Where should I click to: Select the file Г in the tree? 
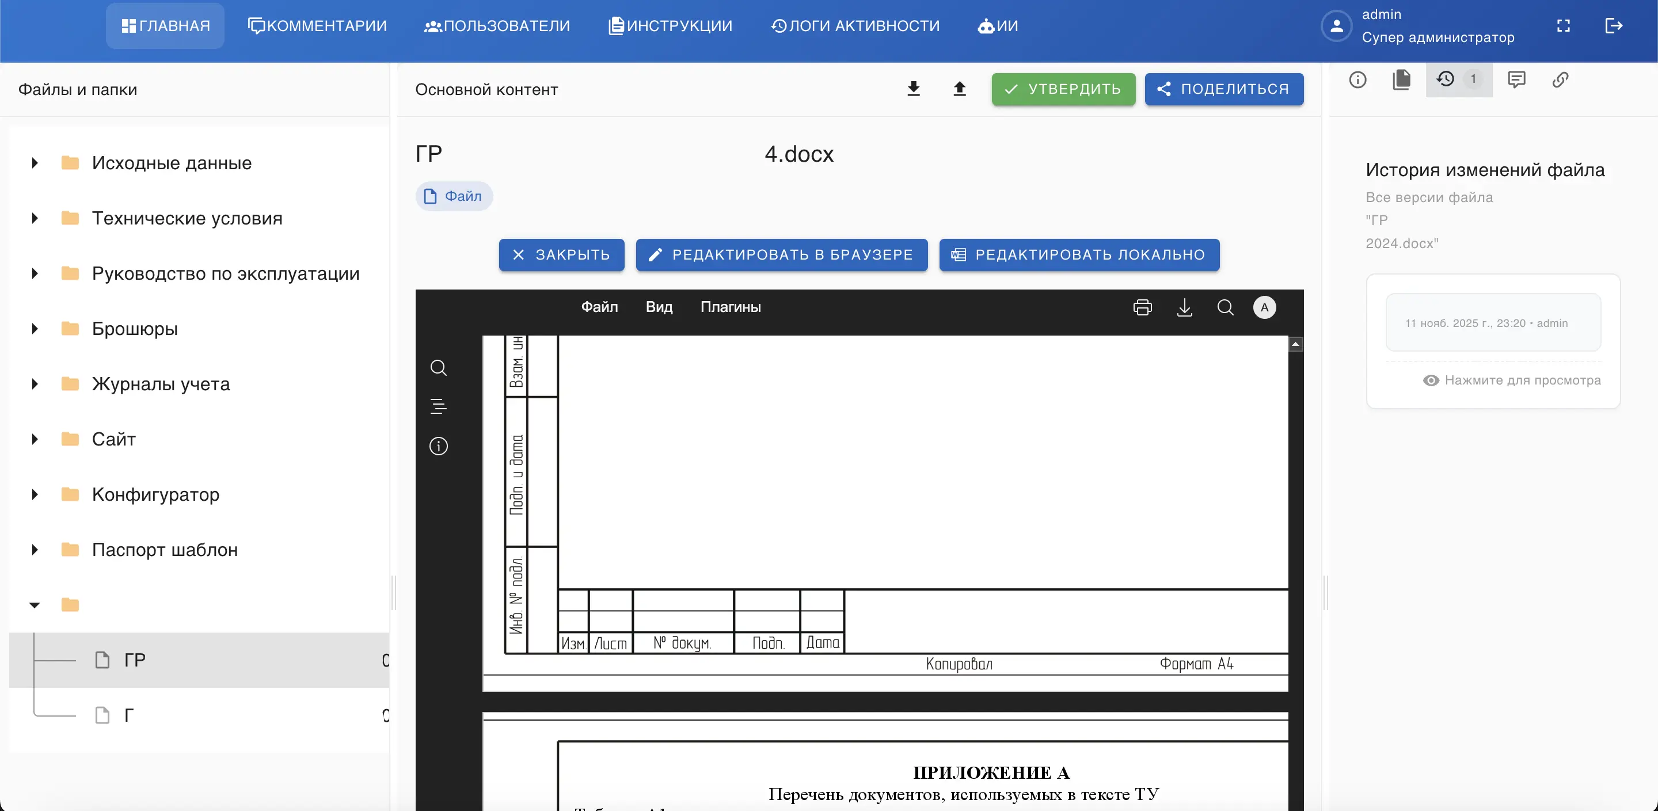pos(129,715)
